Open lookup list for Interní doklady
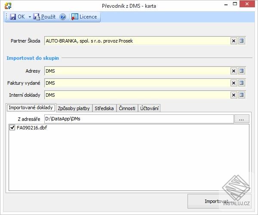The image size is (258, 215). [241, 95]
